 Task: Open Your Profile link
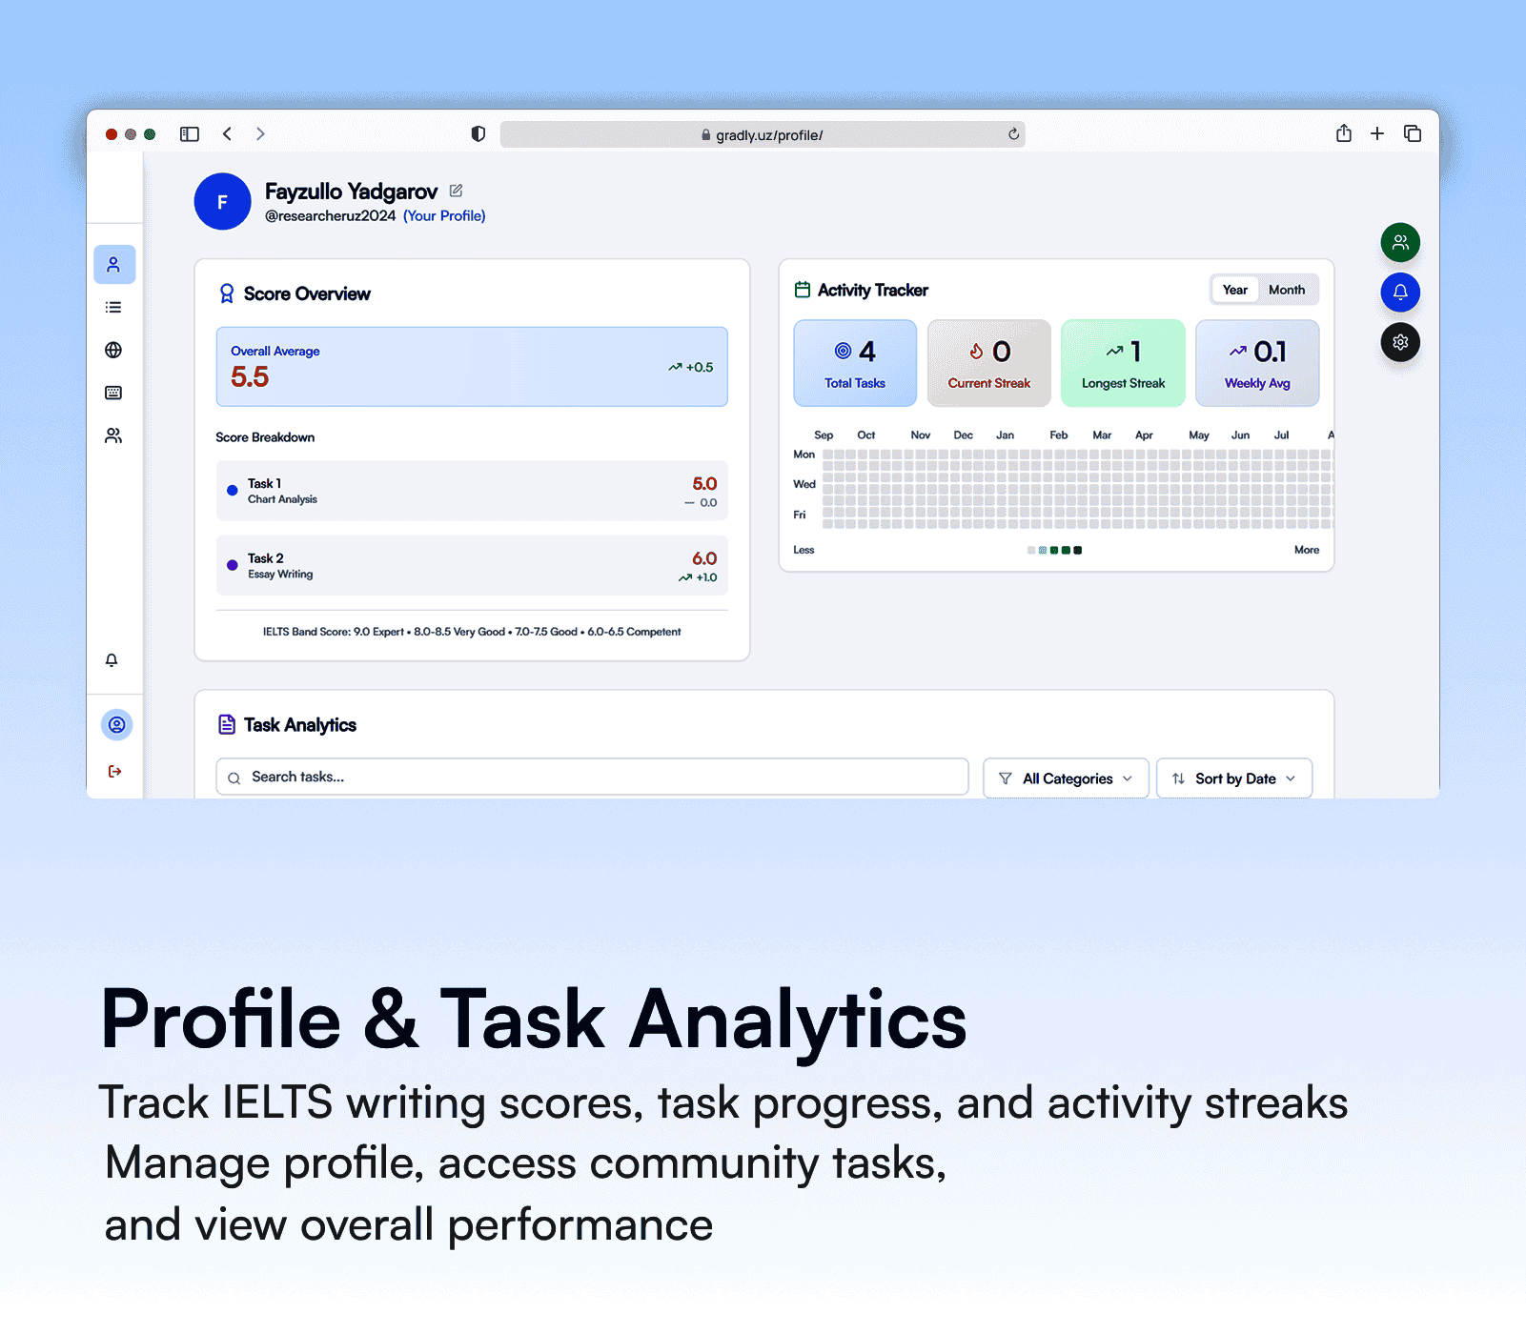click(443, 215)
